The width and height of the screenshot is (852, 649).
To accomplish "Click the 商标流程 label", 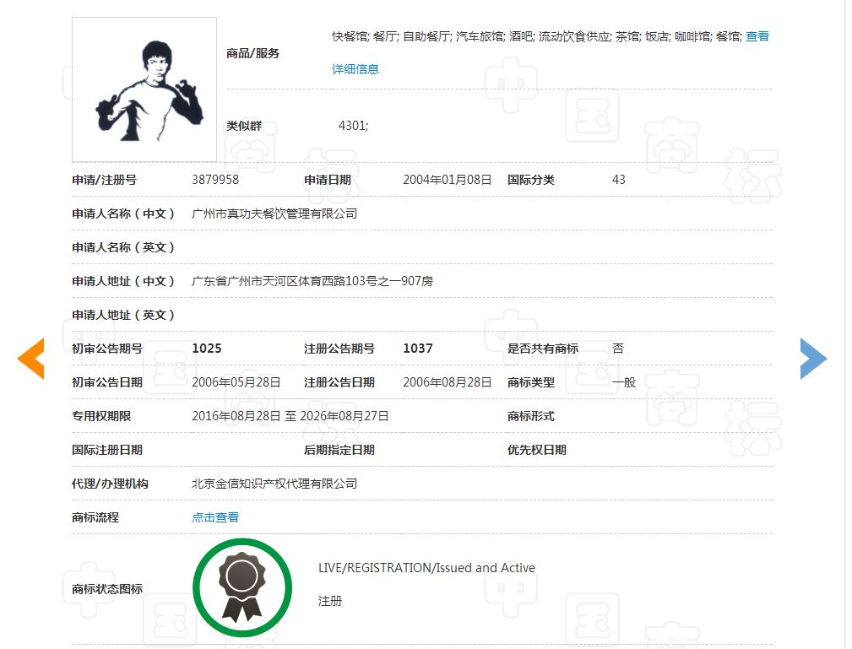I will coord(95,517).
